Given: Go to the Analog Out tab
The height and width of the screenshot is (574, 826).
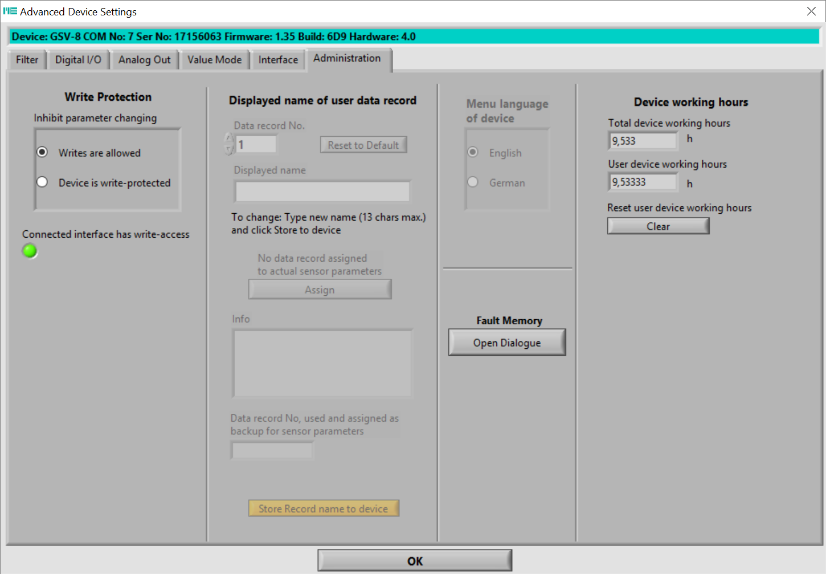Looking at the screenshot, I should (145, 60).
